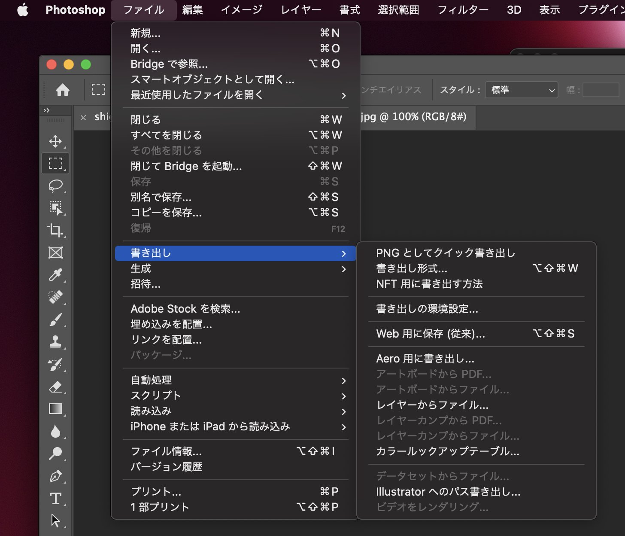Image resolution: width=625 pixels, height=536 pixels.
Task: Choose 新規... from the file menu
Action: [235, 33]
